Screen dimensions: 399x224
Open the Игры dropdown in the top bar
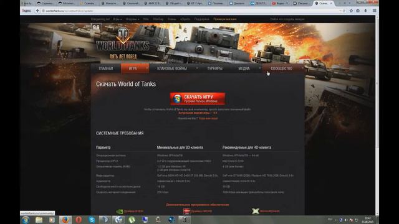click(x=117, y=19)
